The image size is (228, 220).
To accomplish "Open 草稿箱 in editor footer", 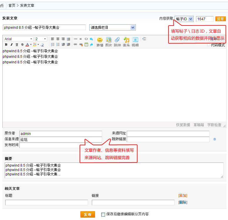I will pos(199,125).
